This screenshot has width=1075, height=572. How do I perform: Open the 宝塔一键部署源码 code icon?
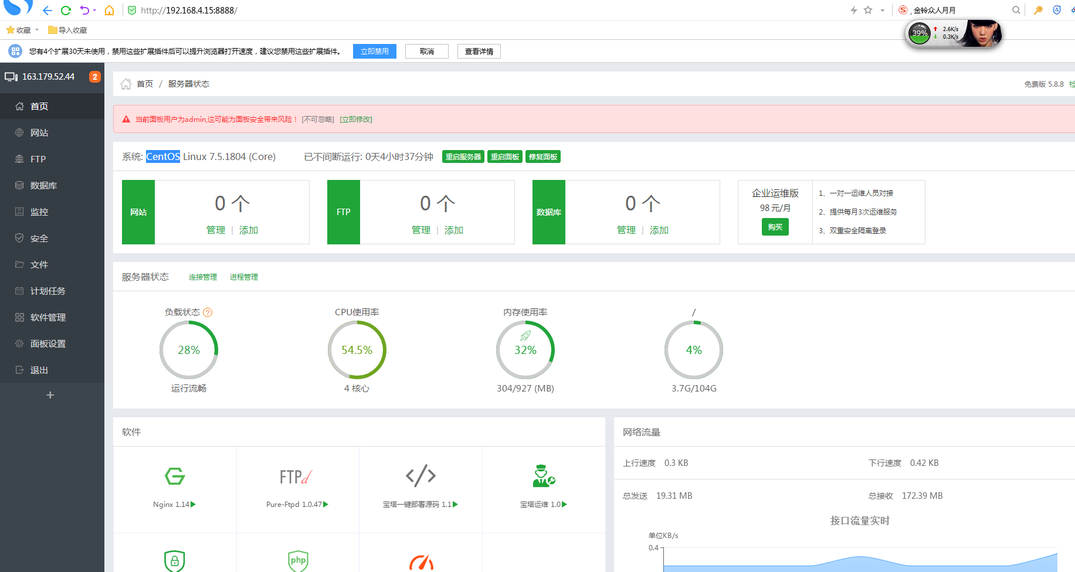421,476
